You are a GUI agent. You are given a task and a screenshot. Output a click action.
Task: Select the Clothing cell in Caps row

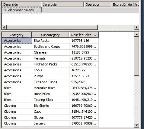(x=17, y=112)
